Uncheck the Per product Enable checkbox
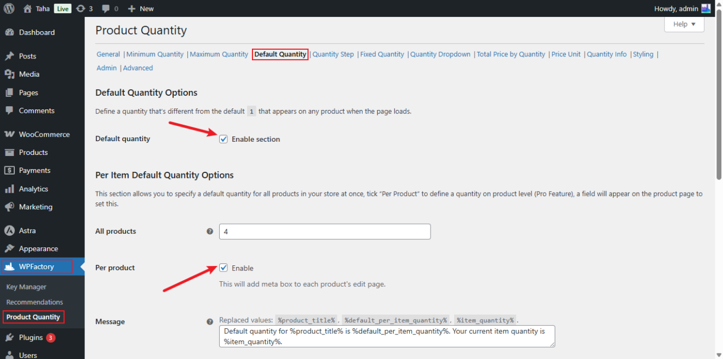The image size is (723, 359). tap(223, 268)
